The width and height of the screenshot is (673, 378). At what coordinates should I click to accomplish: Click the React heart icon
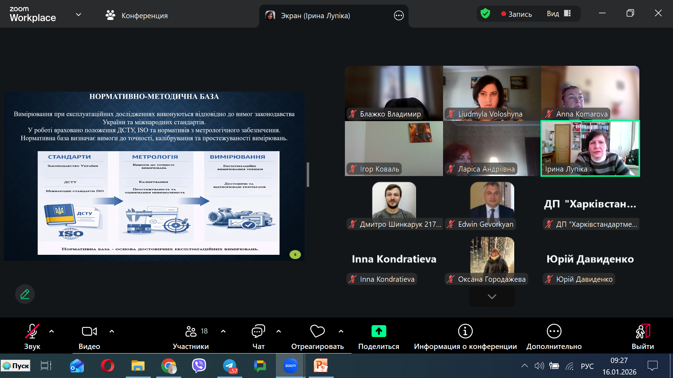click(x=317, y=331)
